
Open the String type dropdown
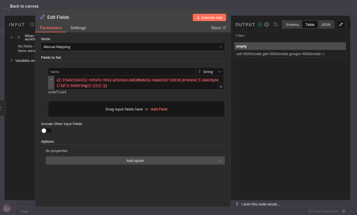click(x=210, y=72)
